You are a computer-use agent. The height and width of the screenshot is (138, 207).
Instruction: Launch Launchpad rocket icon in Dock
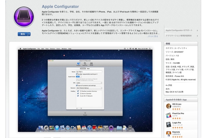pyautogui.click(x=46, y=128)
